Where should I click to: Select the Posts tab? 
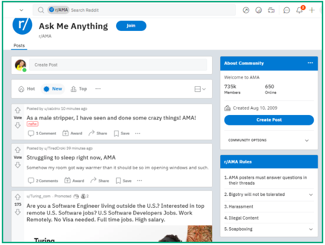point(19,45)
